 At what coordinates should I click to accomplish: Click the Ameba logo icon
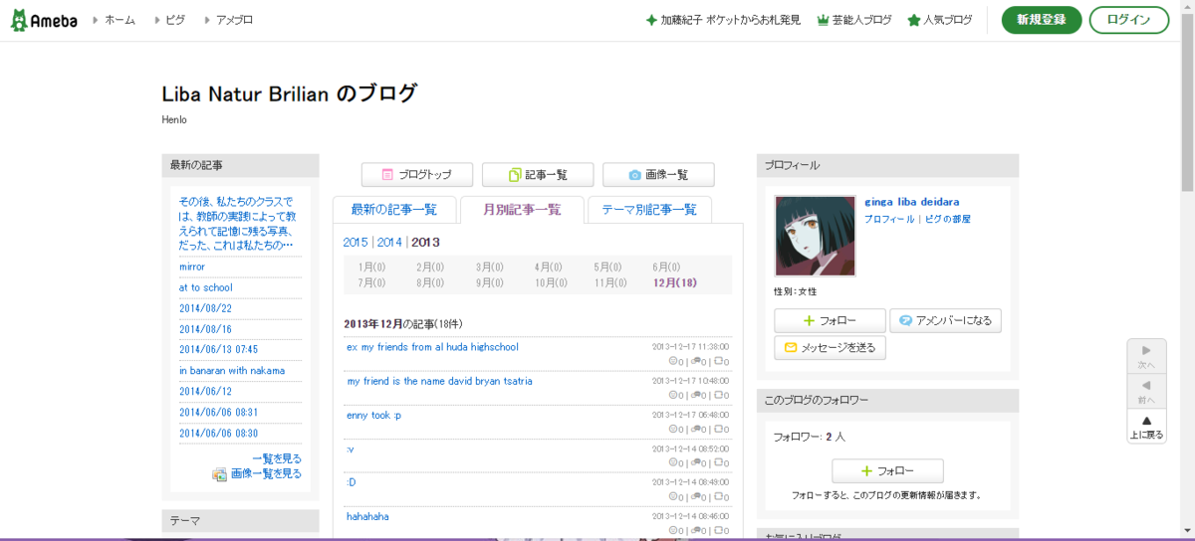click(x=19, y=20)
